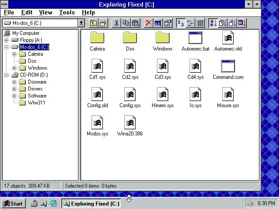This screenshot has width=279, height=209.
Task: Select the Cd1.sys file icon
Action: (97, 66)
